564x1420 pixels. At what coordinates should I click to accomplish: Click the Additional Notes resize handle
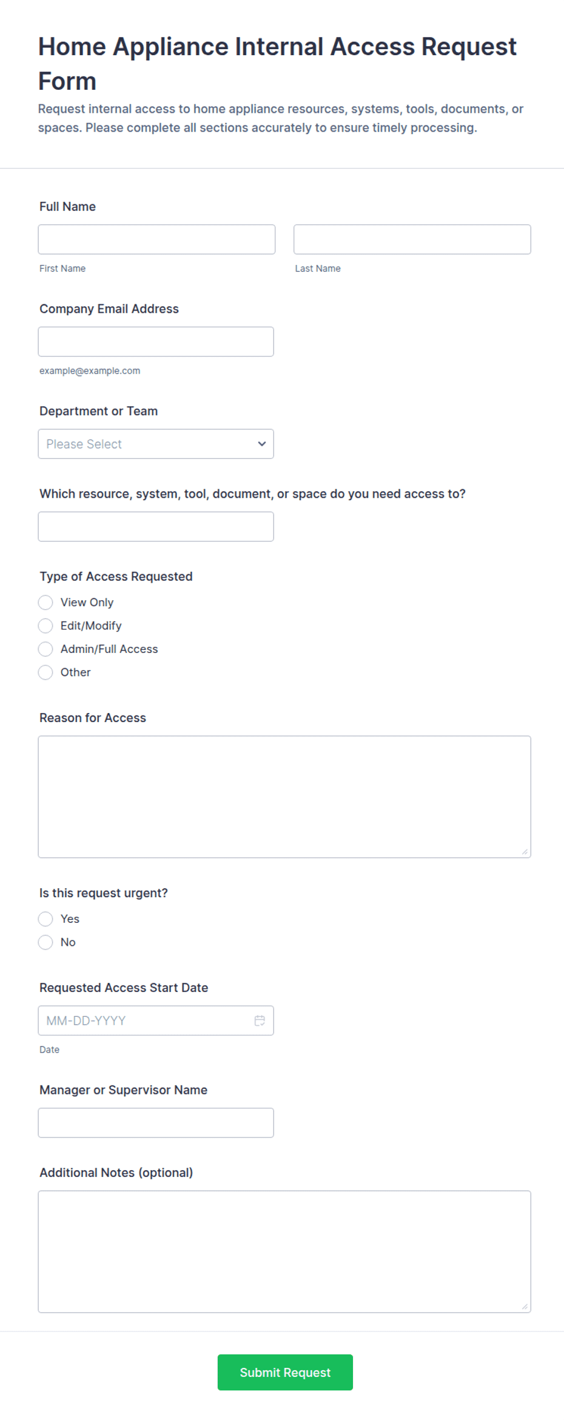[x=525, y=1307]
